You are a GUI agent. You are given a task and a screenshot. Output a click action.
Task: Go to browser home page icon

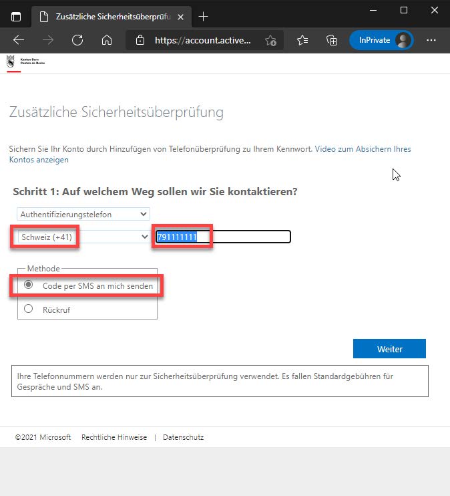click(106, 40)
